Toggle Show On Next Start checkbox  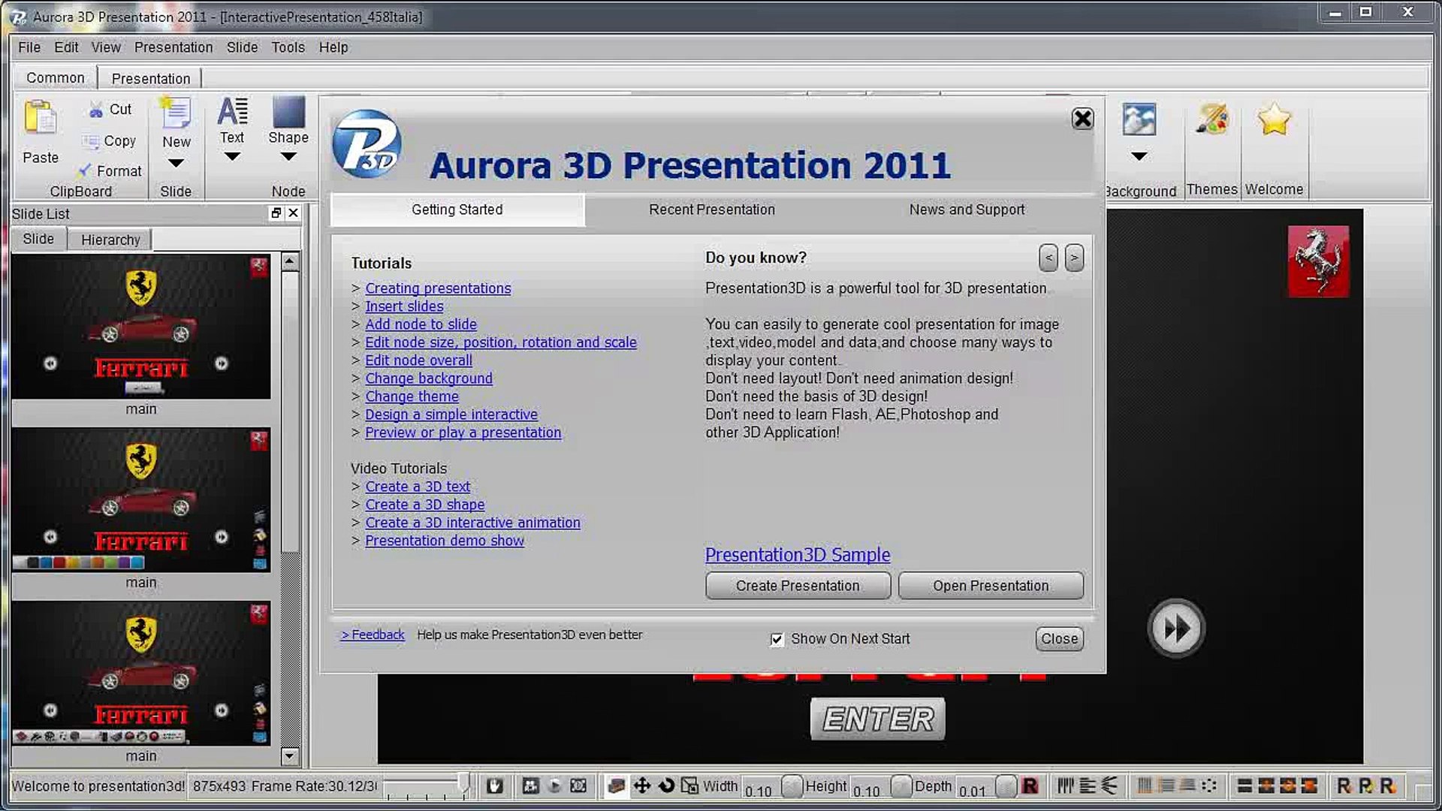pyautogui.click(x=777, y=640)
